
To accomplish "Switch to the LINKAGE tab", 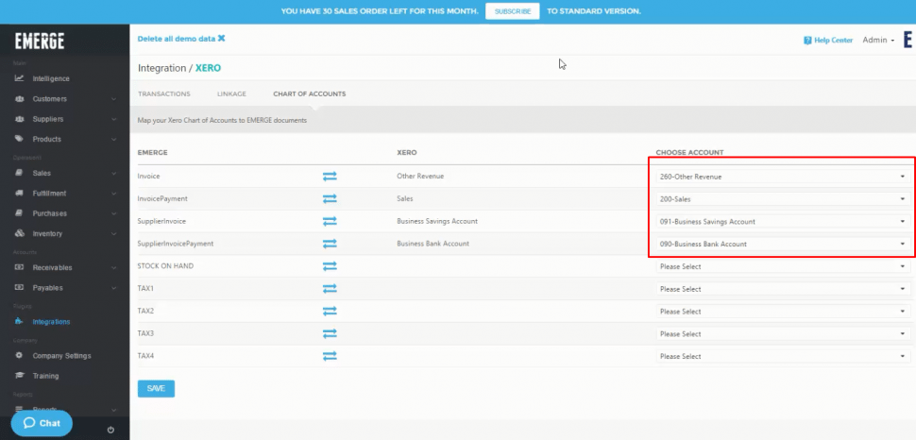I will pos(231,94).
